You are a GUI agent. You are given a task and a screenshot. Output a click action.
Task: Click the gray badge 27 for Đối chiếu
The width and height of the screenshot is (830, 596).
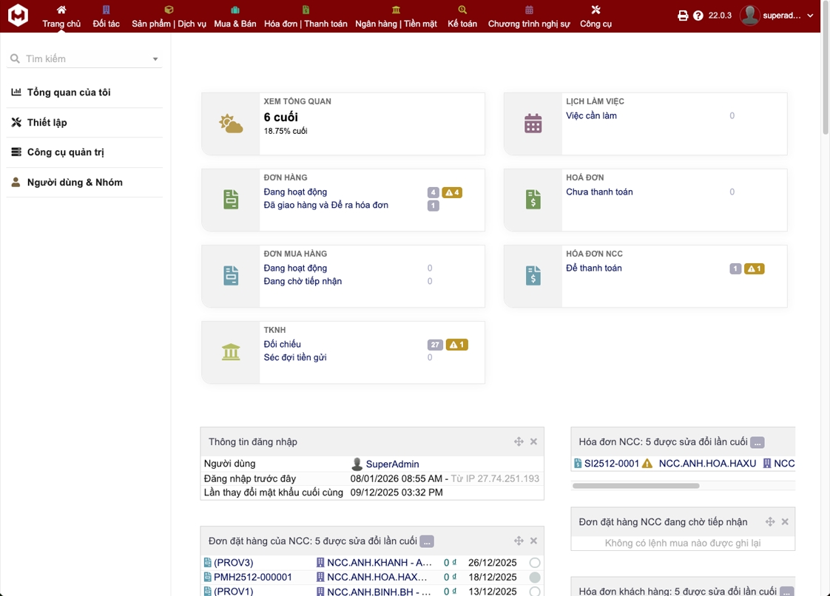coord(435,345)
